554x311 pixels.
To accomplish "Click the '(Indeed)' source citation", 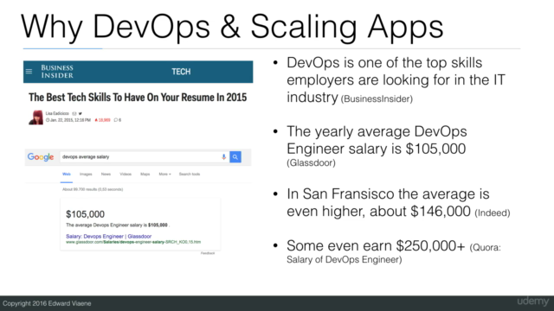I will tap(493, 213).
